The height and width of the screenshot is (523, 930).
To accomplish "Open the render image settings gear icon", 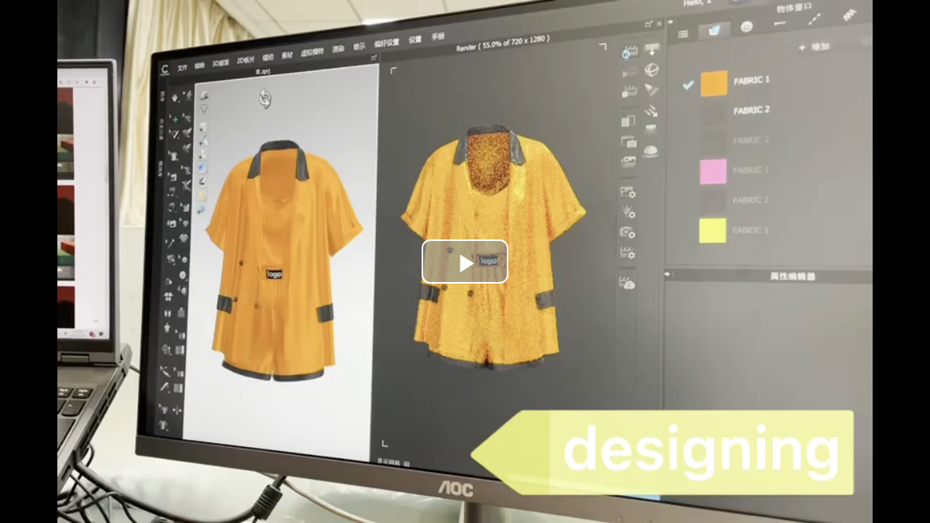I will [x=628, y=191].
